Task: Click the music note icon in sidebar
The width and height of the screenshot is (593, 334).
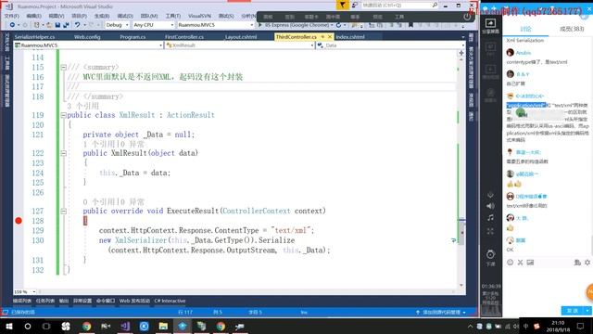Action: [x=490, y=218]
